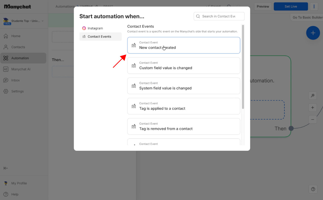Click the My Profile avatar icon
This screenshot has height=200, width=323.
pyautogui.click(x=6, y=183)
